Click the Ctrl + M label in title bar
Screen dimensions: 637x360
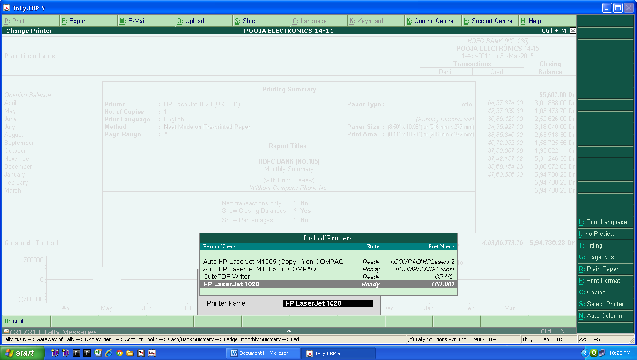[554, 31]
